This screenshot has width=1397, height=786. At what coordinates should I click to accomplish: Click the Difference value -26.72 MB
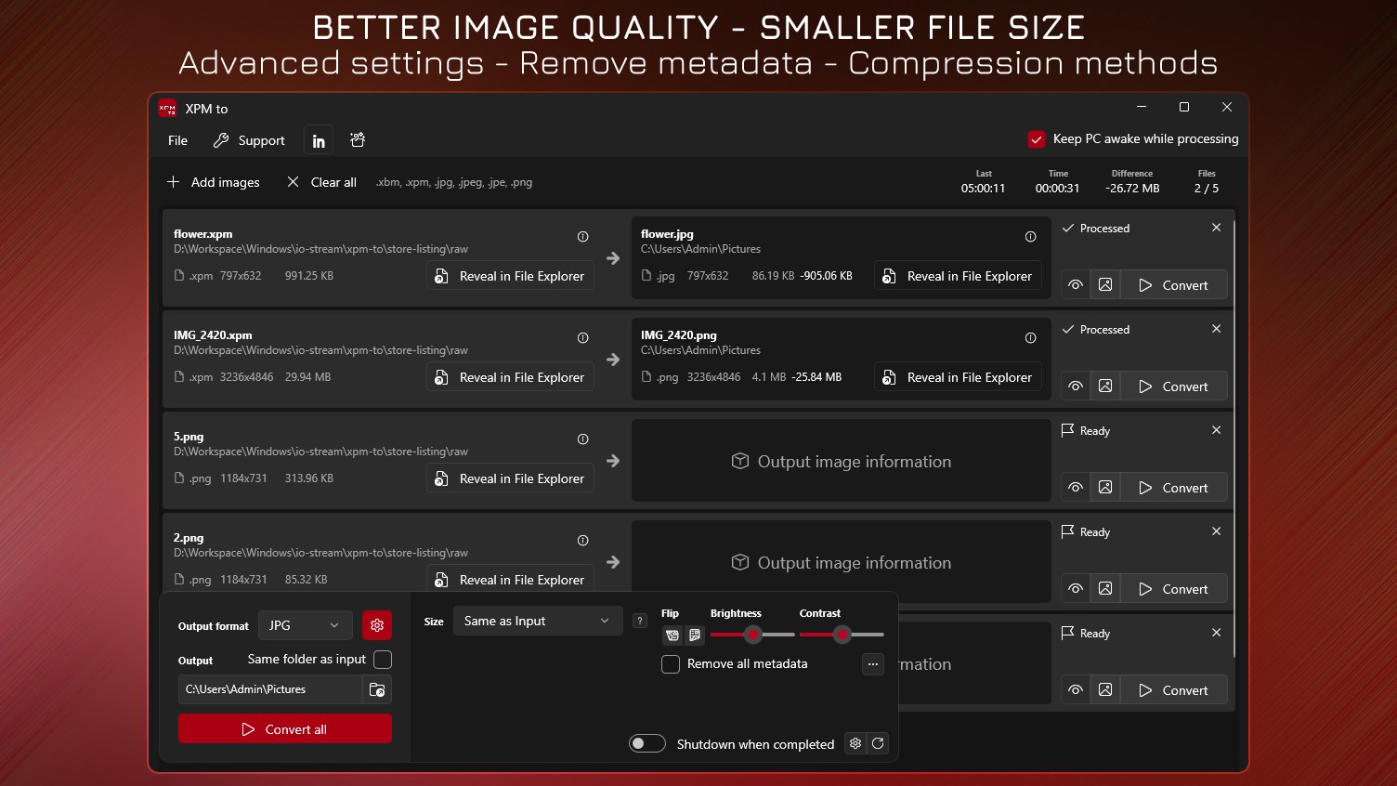(x=1132, y=189)
